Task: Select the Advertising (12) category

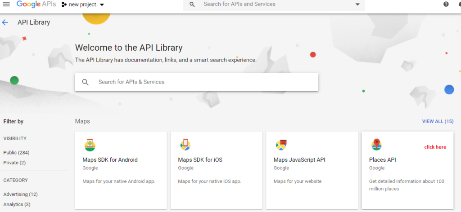Action: coord(21,194)
